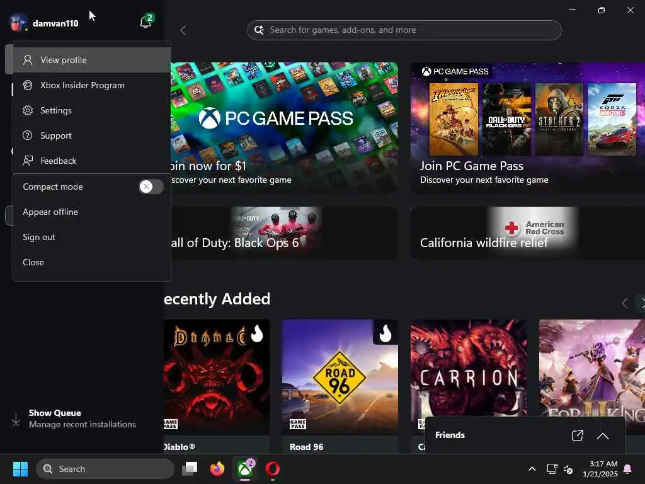
Task: Open California wildfire relief tile
Action: click(x=528, y=233)
